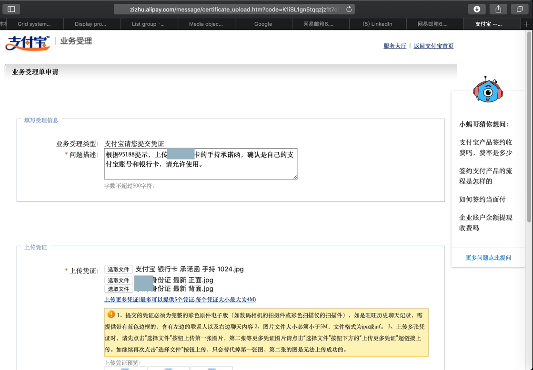Image resolution: width=533 pixels, height=370 pixels.
Task: Add a new tab with plus icon
Action: click(526, 24)
